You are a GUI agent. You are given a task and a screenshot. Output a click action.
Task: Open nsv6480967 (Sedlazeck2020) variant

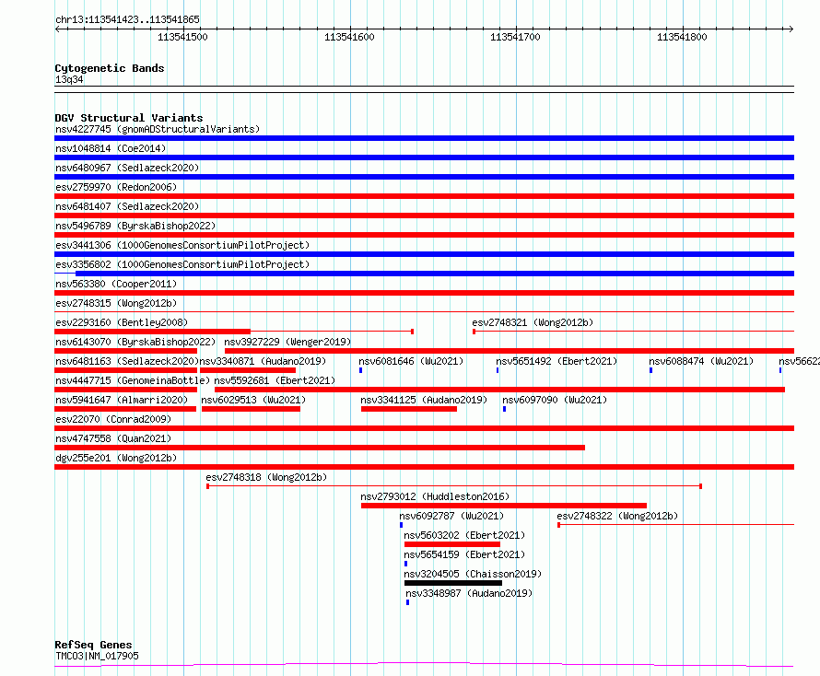[127, 168]
